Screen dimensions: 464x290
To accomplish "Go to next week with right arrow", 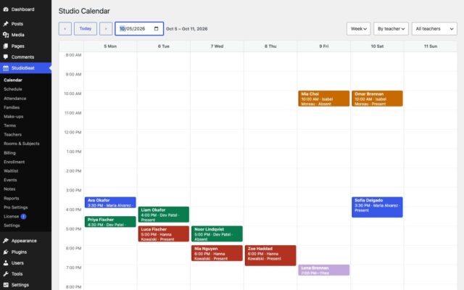I will click(x=106, y=29).
